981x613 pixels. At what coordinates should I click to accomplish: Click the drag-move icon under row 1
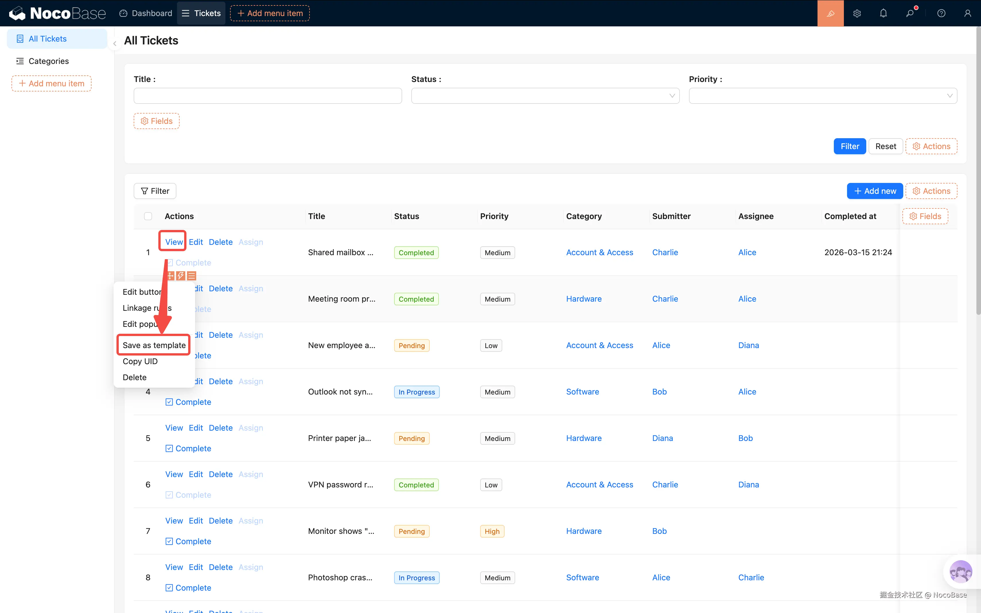171,276
